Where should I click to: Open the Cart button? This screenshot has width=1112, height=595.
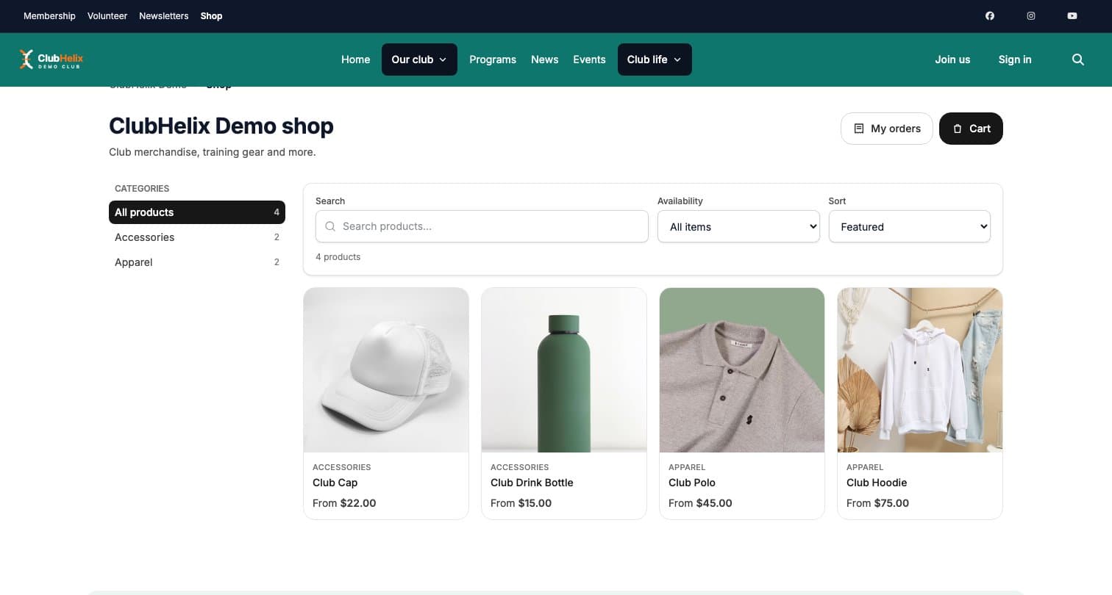pyautogui.click(x=971, y=129)
